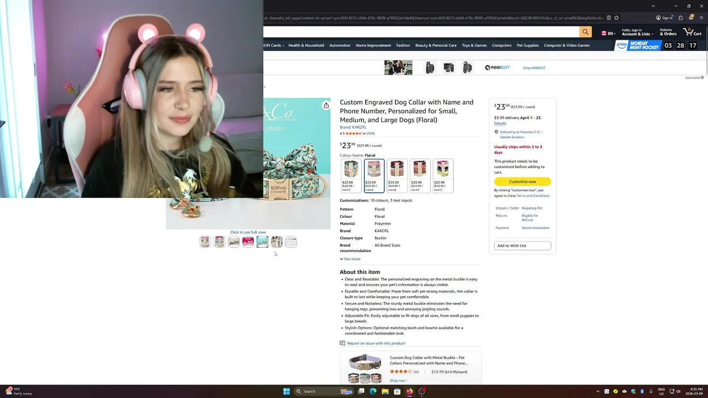Open taskbar weather widget

18,391
